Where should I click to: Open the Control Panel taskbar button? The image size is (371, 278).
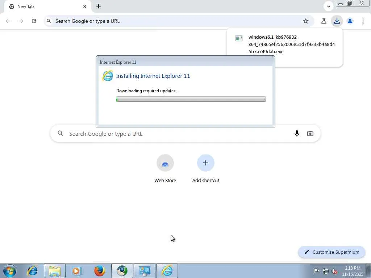145,271
